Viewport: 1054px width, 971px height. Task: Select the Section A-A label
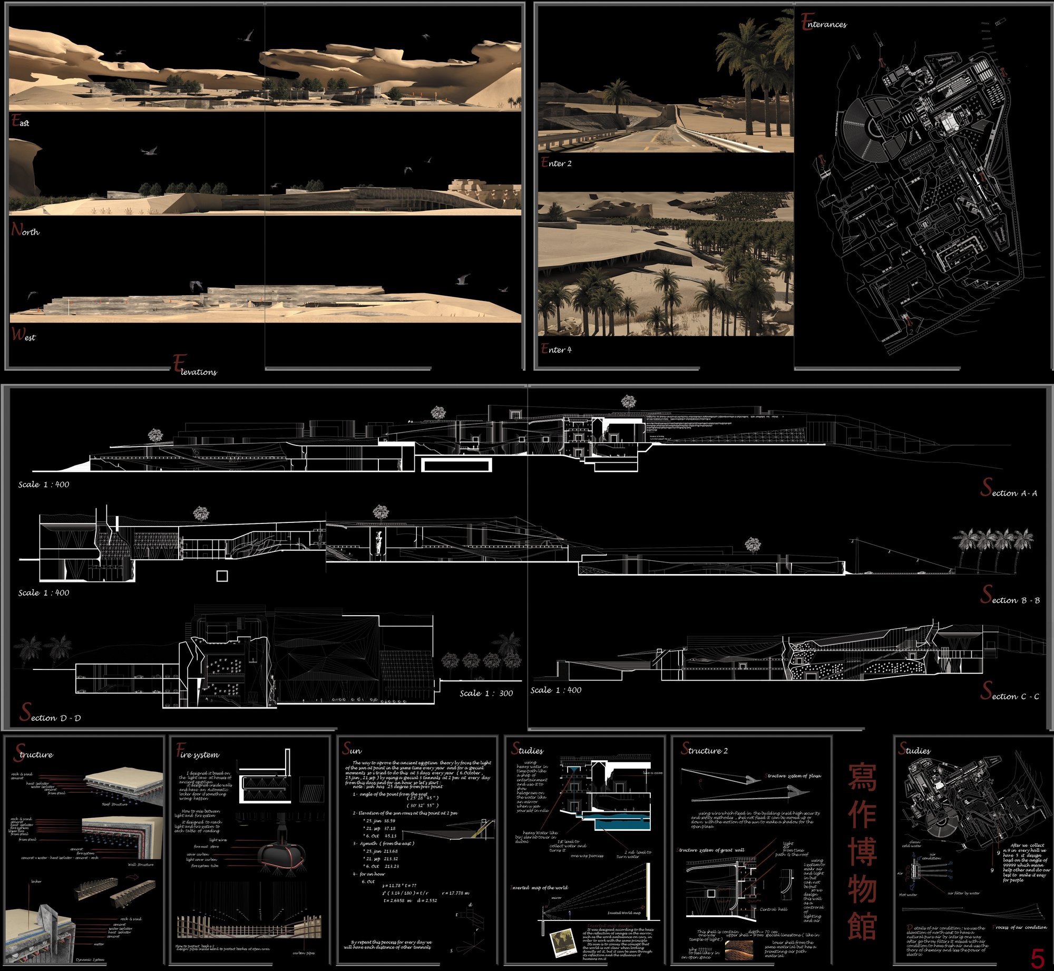click(1008, 488)
